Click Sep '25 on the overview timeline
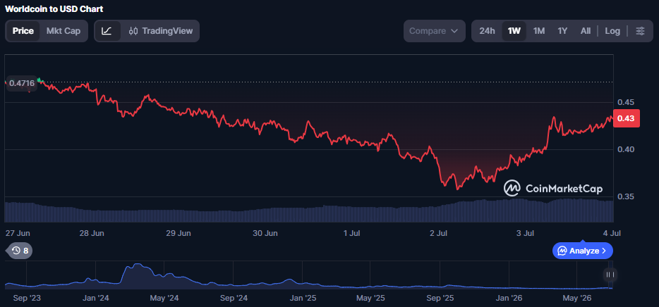Screen dimensions: 659x307 pos(440,298)
